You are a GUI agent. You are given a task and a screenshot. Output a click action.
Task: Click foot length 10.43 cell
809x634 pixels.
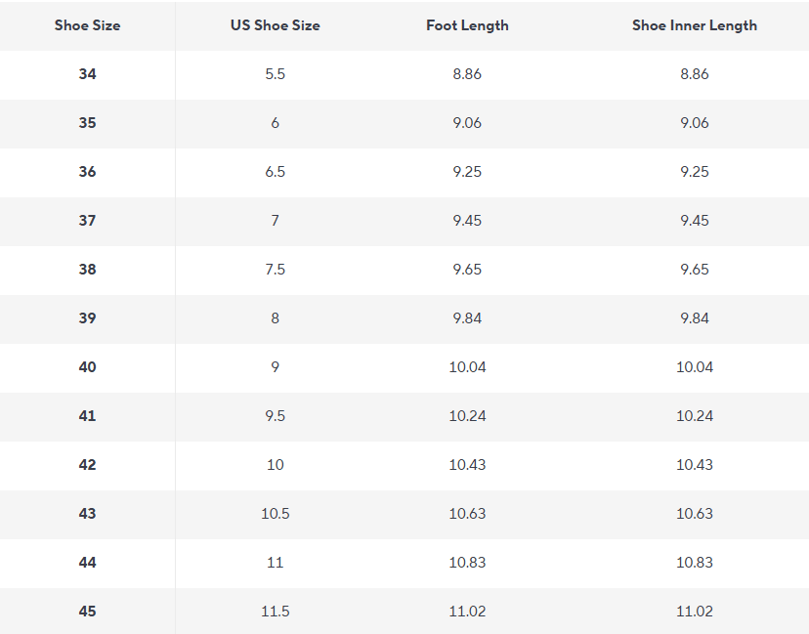tap(467, 464)
